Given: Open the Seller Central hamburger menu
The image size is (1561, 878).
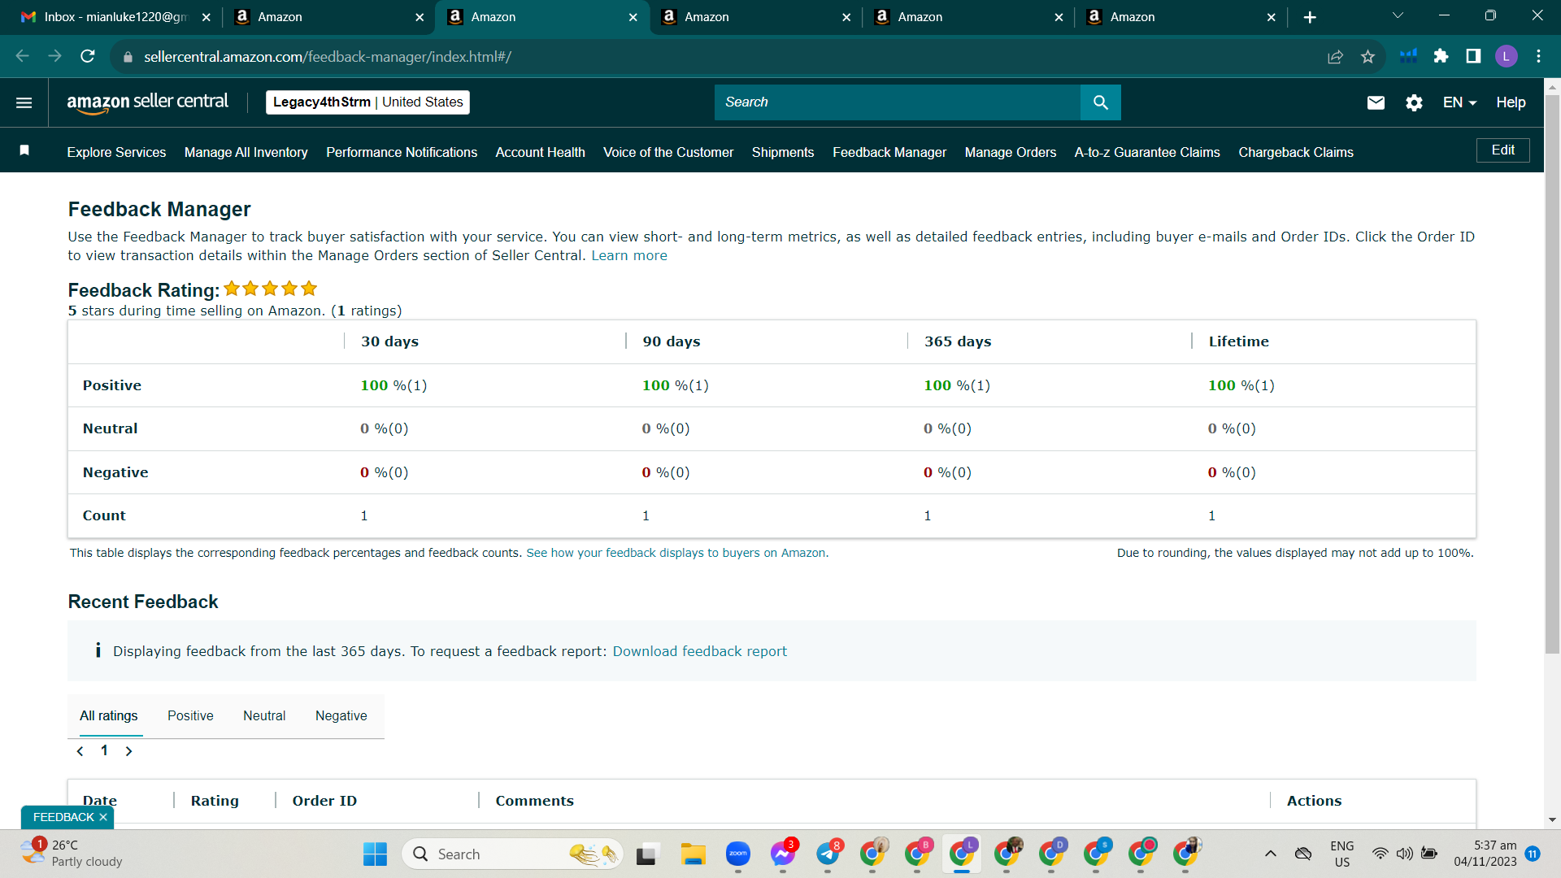Looking at the screenshot, I should (x=24, y=102).
